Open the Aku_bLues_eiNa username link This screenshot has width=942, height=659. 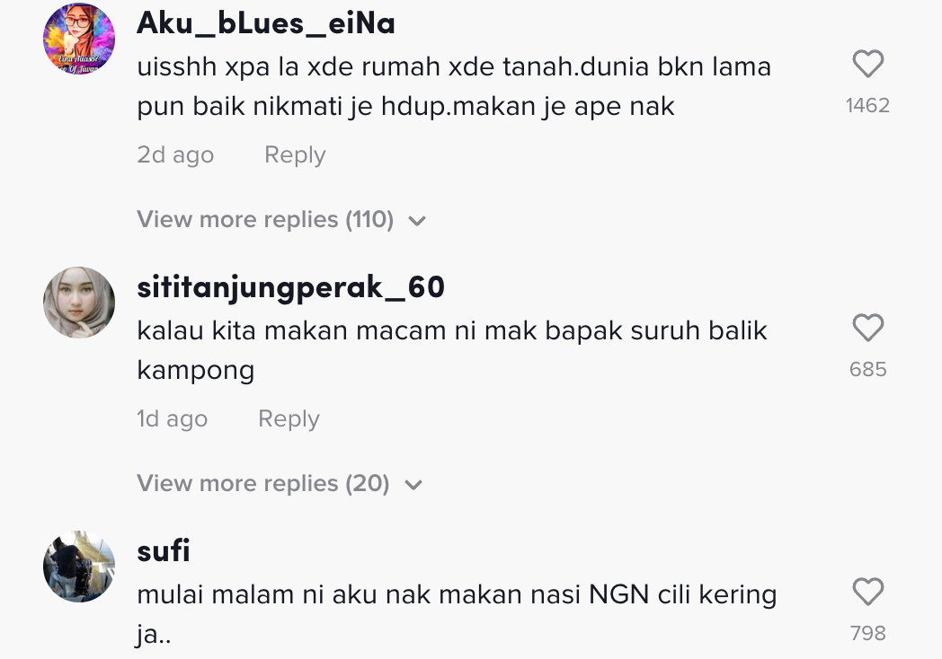(266, 23)
